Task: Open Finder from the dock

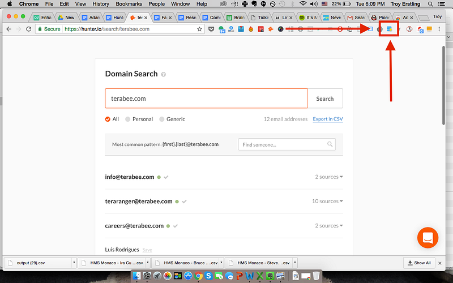Action: pos(136,276)
